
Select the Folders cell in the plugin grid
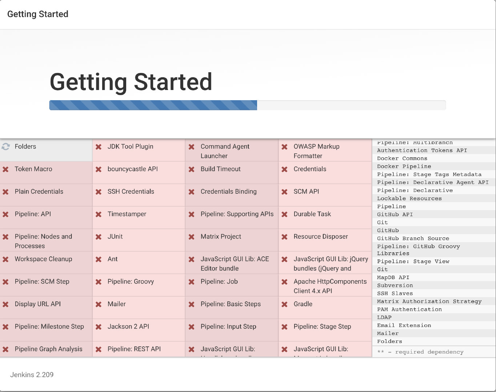point(25,147)
